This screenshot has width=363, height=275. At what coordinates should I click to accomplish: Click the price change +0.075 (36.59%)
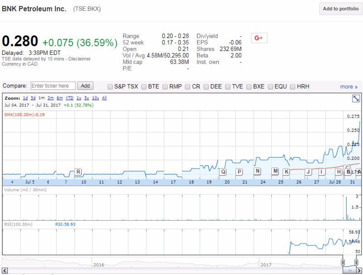pos(80,43)
